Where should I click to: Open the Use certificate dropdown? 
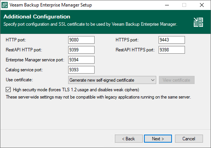coord(112,80)
